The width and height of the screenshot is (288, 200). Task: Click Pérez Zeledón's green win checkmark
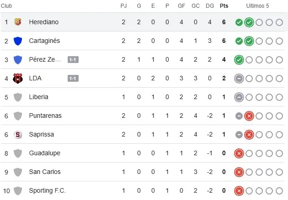coord(239,59)
